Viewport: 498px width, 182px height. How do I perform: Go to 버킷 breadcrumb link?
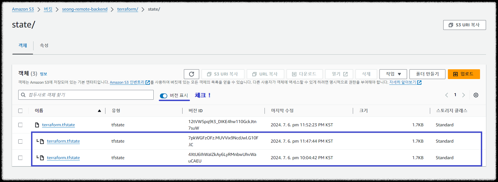(x=48, y=9)
